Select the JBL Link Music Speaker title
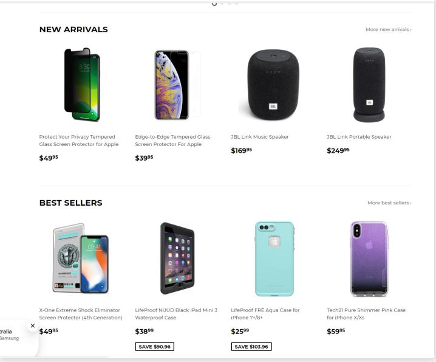 260,137
